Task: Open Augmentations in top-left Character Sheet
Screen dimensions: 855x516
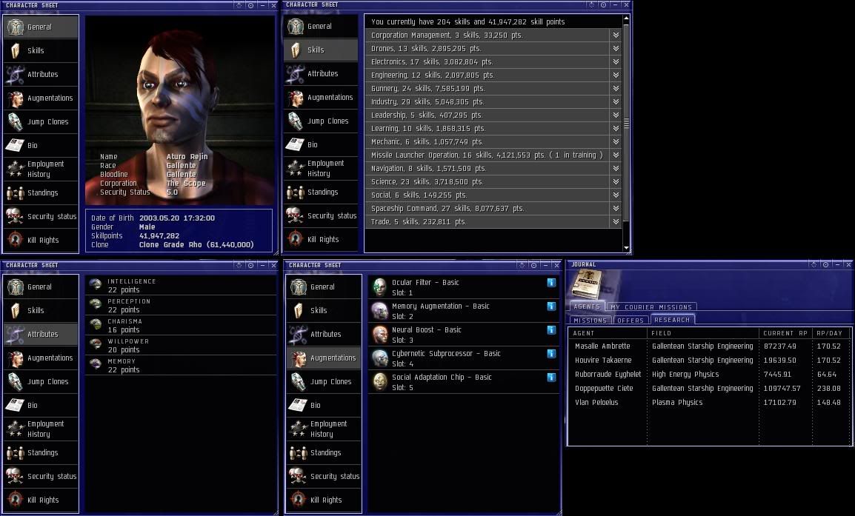Action: click(x=41, y=98)
